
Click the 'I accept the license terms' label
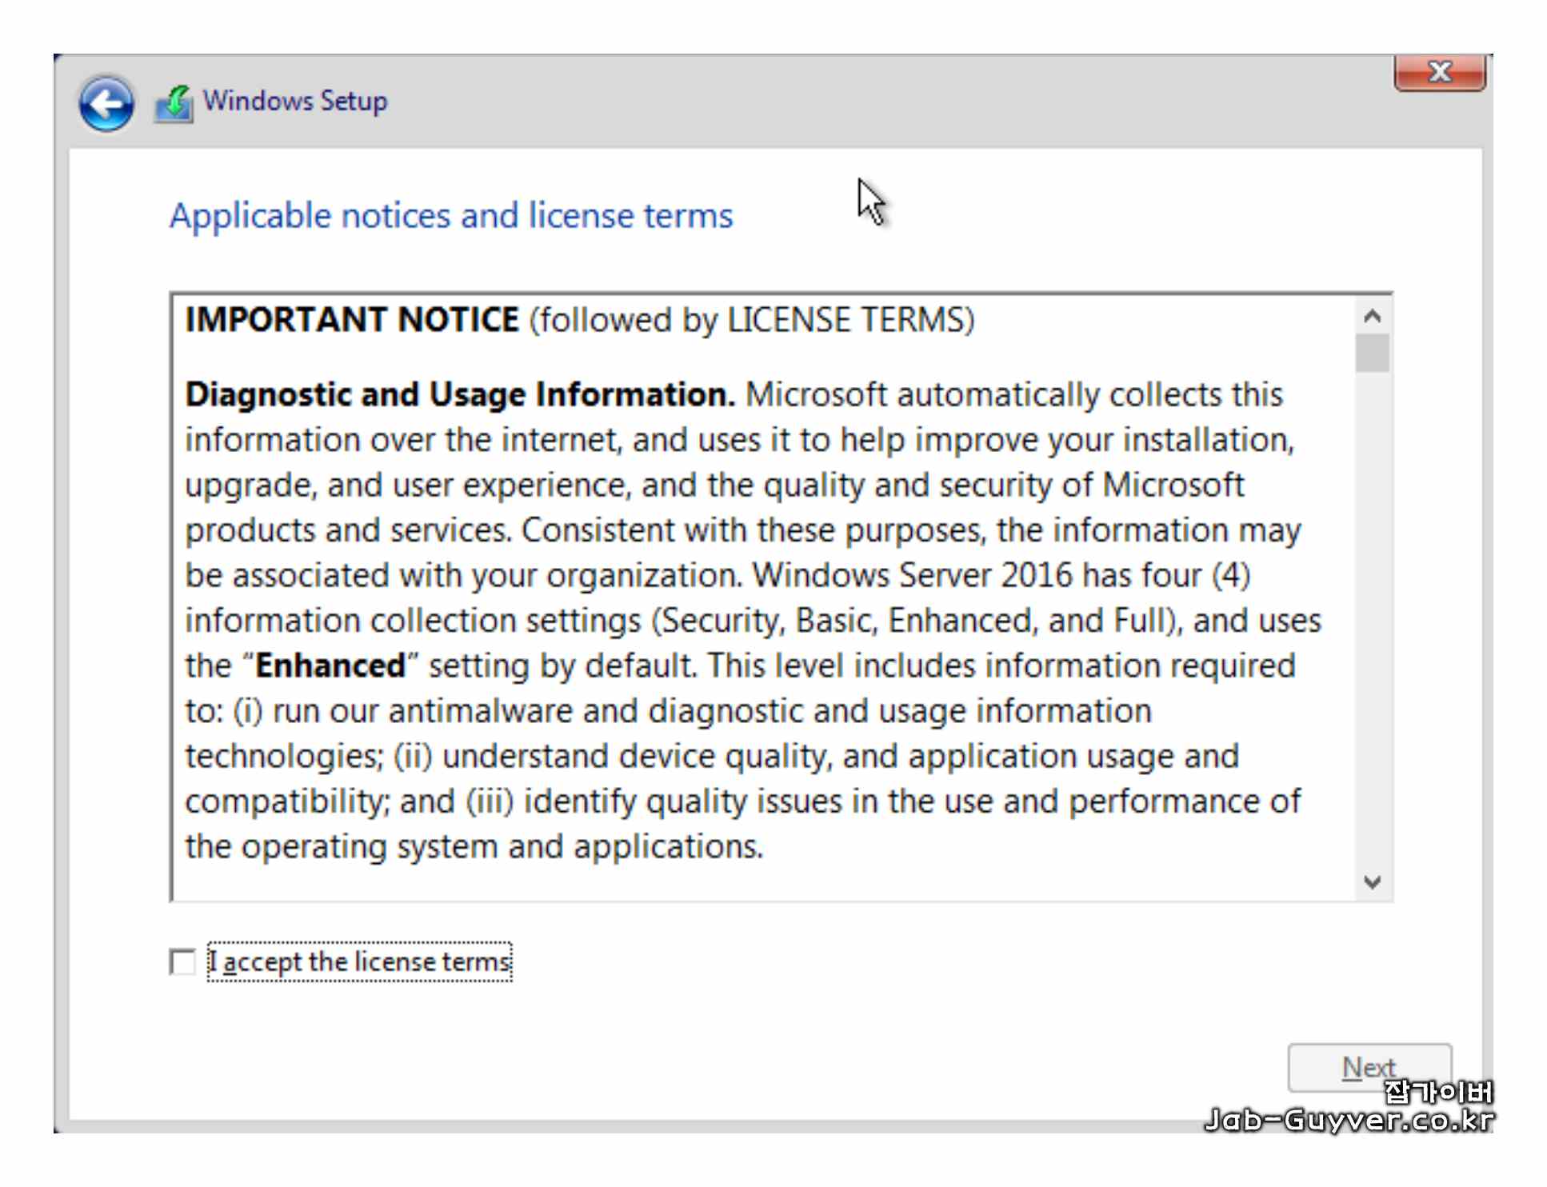coord(359,961)
